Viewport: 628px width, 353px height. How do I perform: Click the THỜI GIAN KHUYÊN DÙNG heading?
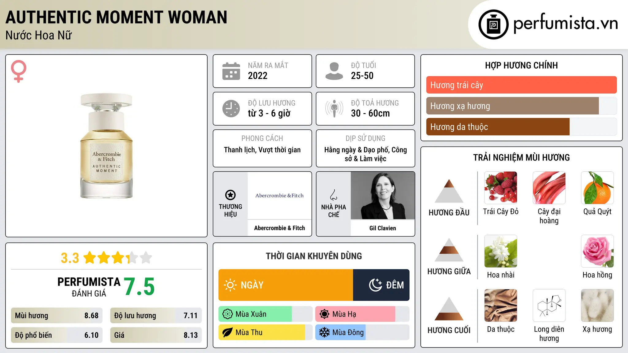pyautogui.click(x=314, y=256)
